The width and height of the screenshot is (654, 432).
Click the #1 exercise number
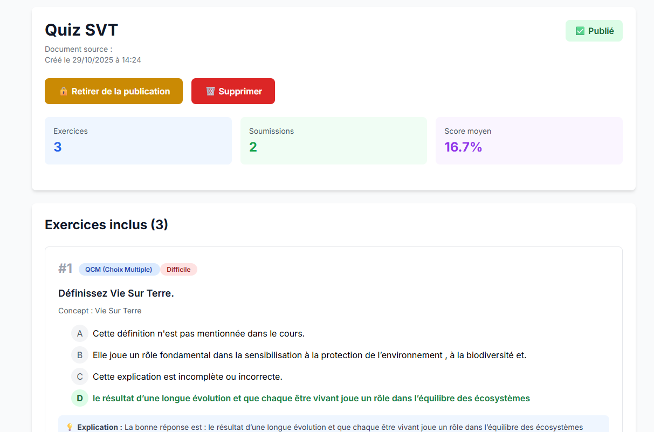click(x=65, y=269)
